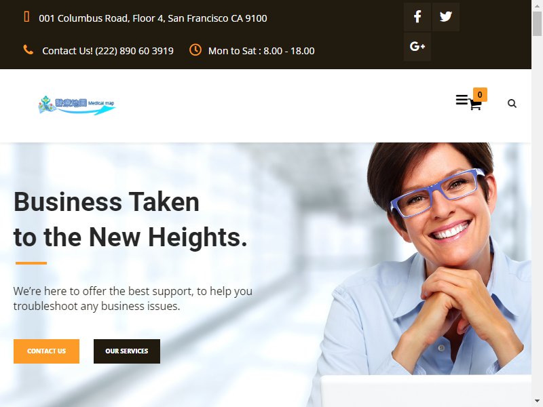Click the Our Services button
This screenshot has width=543, height=407.
(x=127, y=351)
